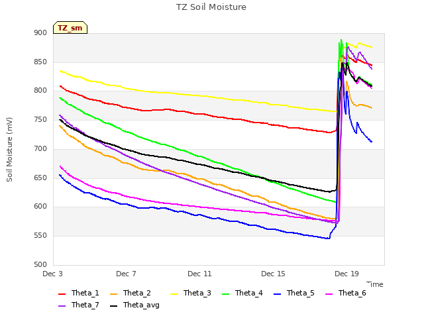Viewport: 424px width, 318px height.
Task: Click the Dec 3 x-axis tick label
Action: [52, 274]
